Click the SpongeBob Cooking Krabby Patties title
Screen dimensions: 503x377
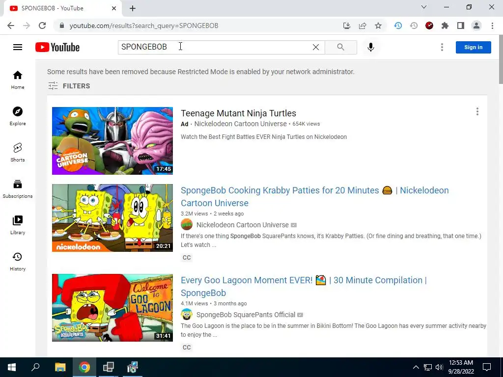[x=315, y=196]
